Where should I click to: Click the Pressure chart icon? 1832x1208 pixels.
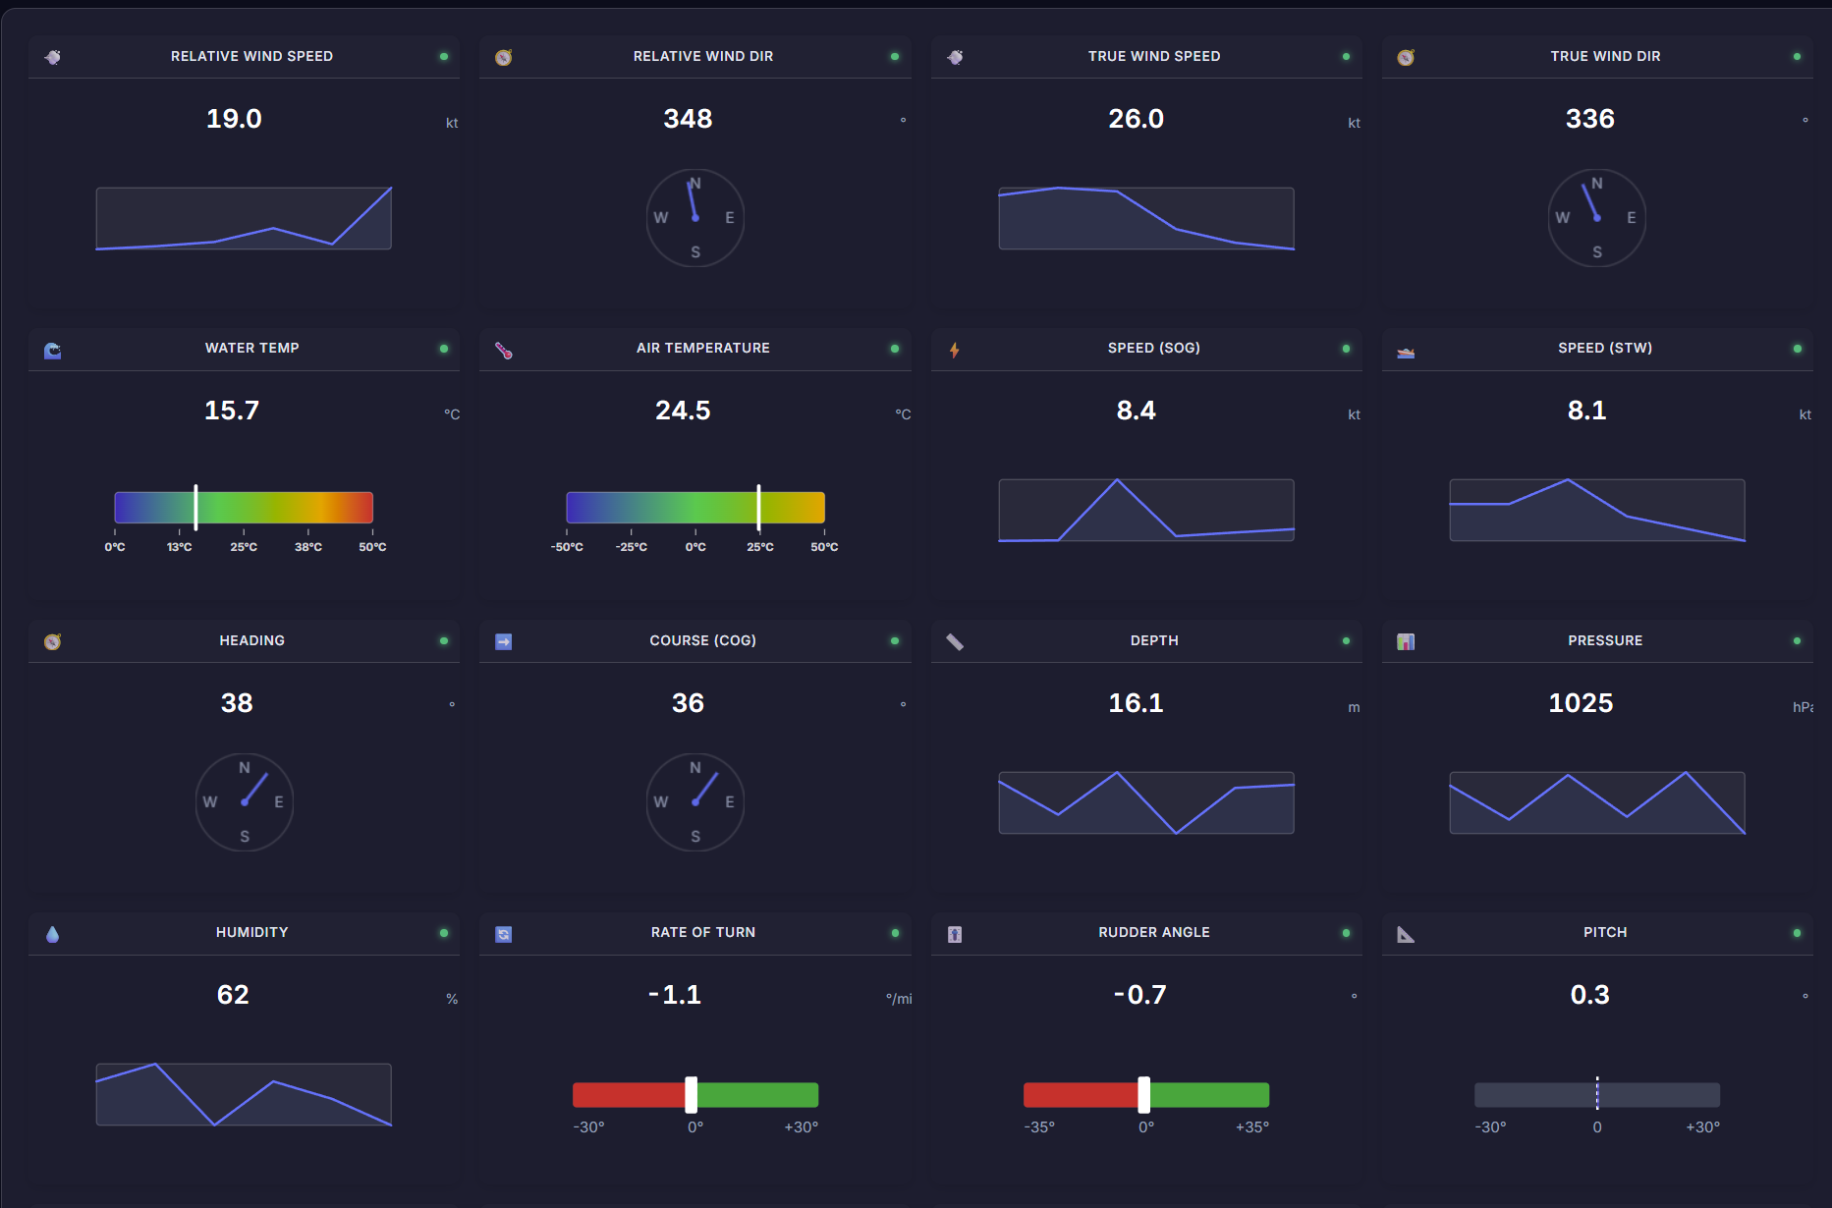tap(1406, 641)
